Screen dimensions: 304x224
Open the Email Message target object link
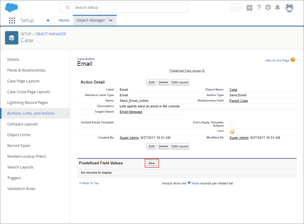131,112
